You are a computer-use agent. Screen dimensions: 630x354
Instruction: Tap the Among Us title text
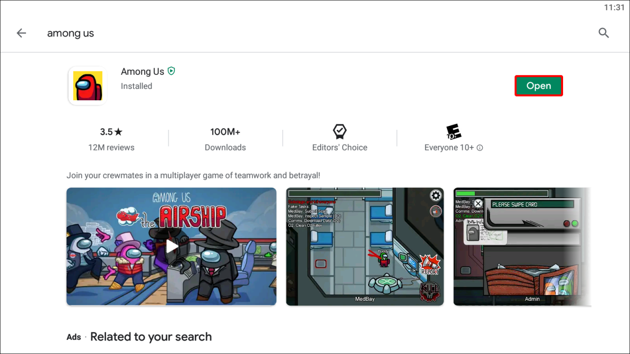point(142,71)
